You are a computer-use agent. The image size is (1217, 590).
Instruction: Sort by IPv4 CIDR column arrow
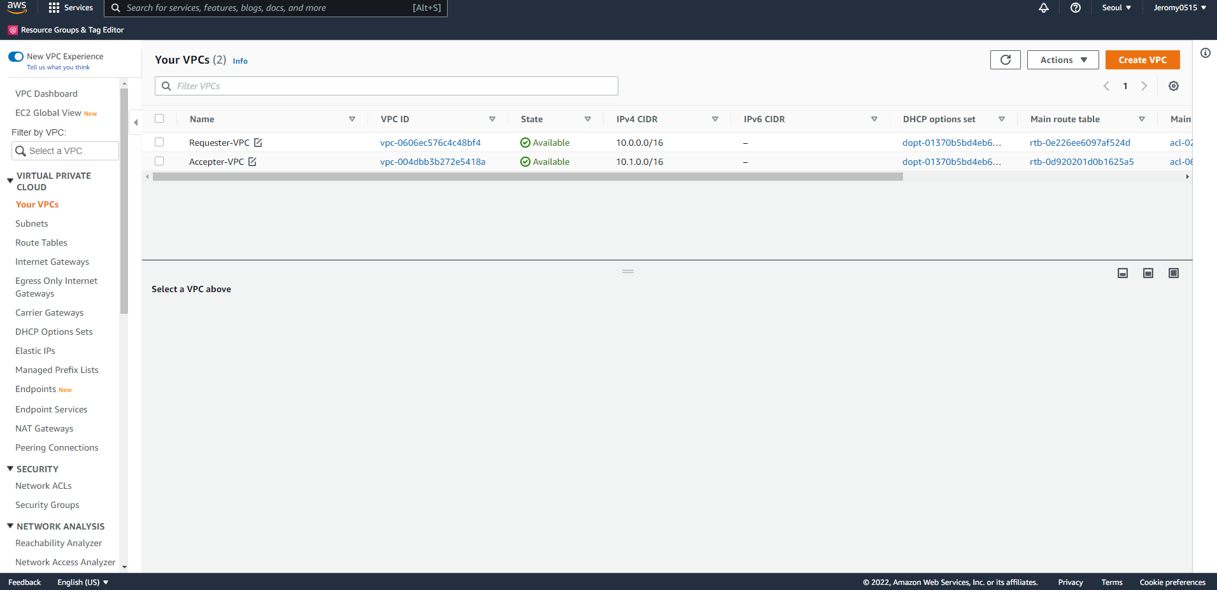coord(715,119)
